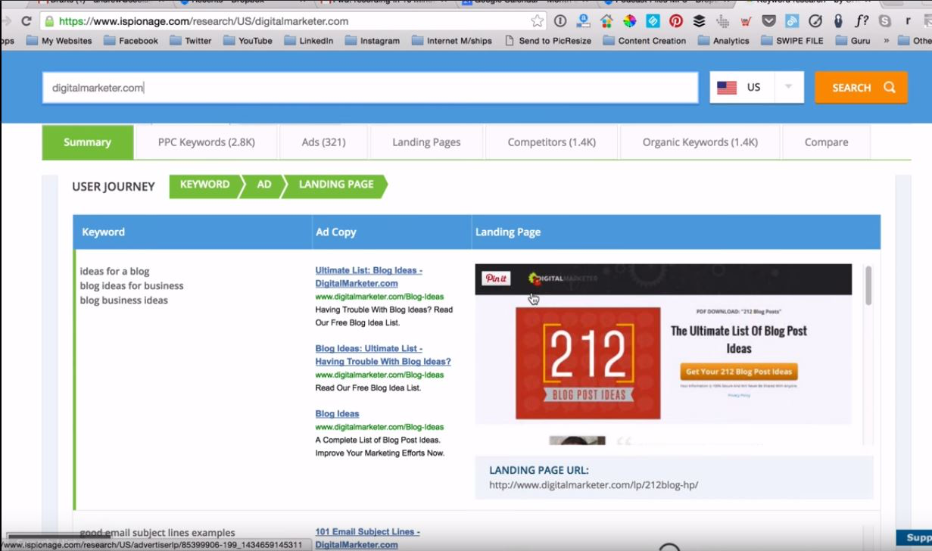932x551 pixels.
Task: Click the colorful house extension icon
Action: [606, 21]
